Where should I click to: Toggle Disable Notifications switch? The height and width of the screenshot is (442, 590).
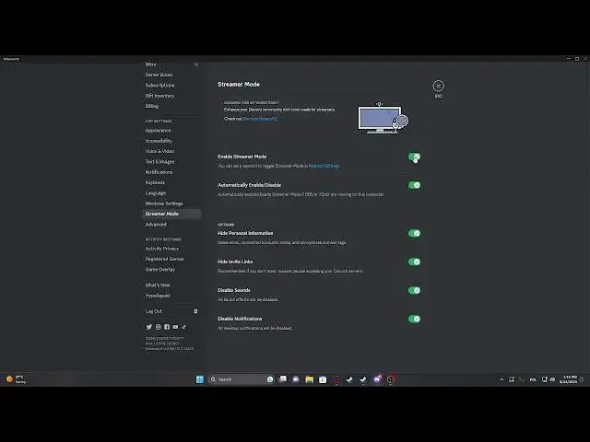pyautogui.click(x=414, y=319)
